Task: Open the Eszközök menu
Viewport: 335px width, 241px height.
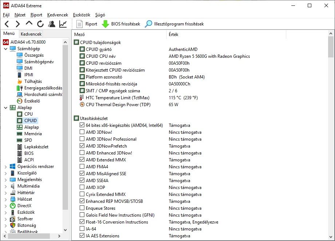Action: [x=81, y=15]
